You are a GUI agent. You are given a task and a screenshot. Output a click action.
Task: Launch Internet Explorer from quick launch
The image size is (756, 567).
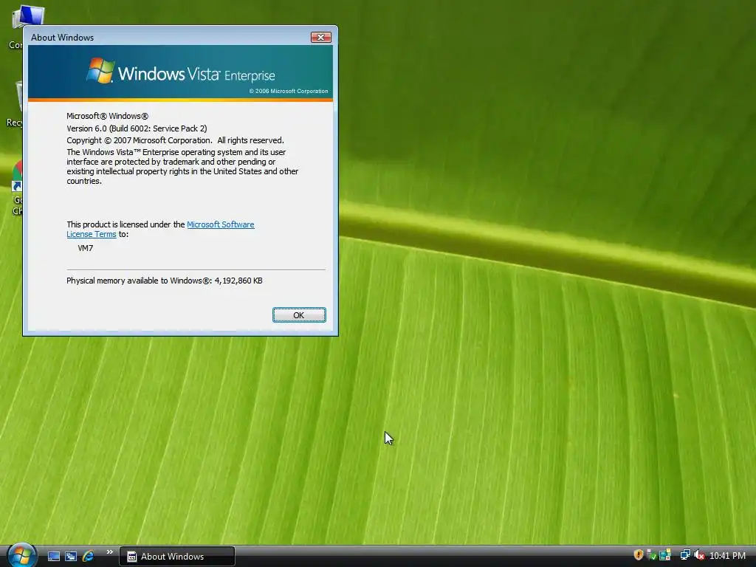89,556
